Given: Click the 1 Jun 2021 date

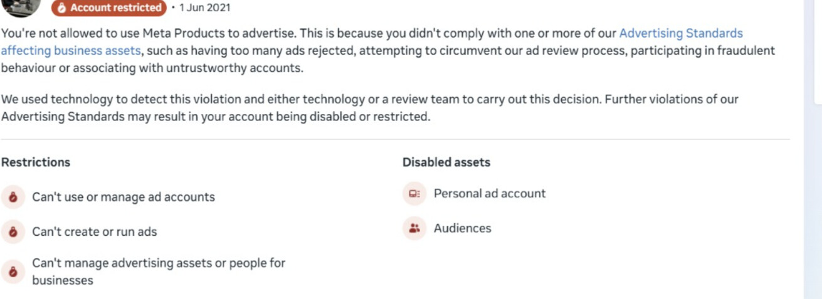Looking at the screenshot, I should click(x=205, y=8).
